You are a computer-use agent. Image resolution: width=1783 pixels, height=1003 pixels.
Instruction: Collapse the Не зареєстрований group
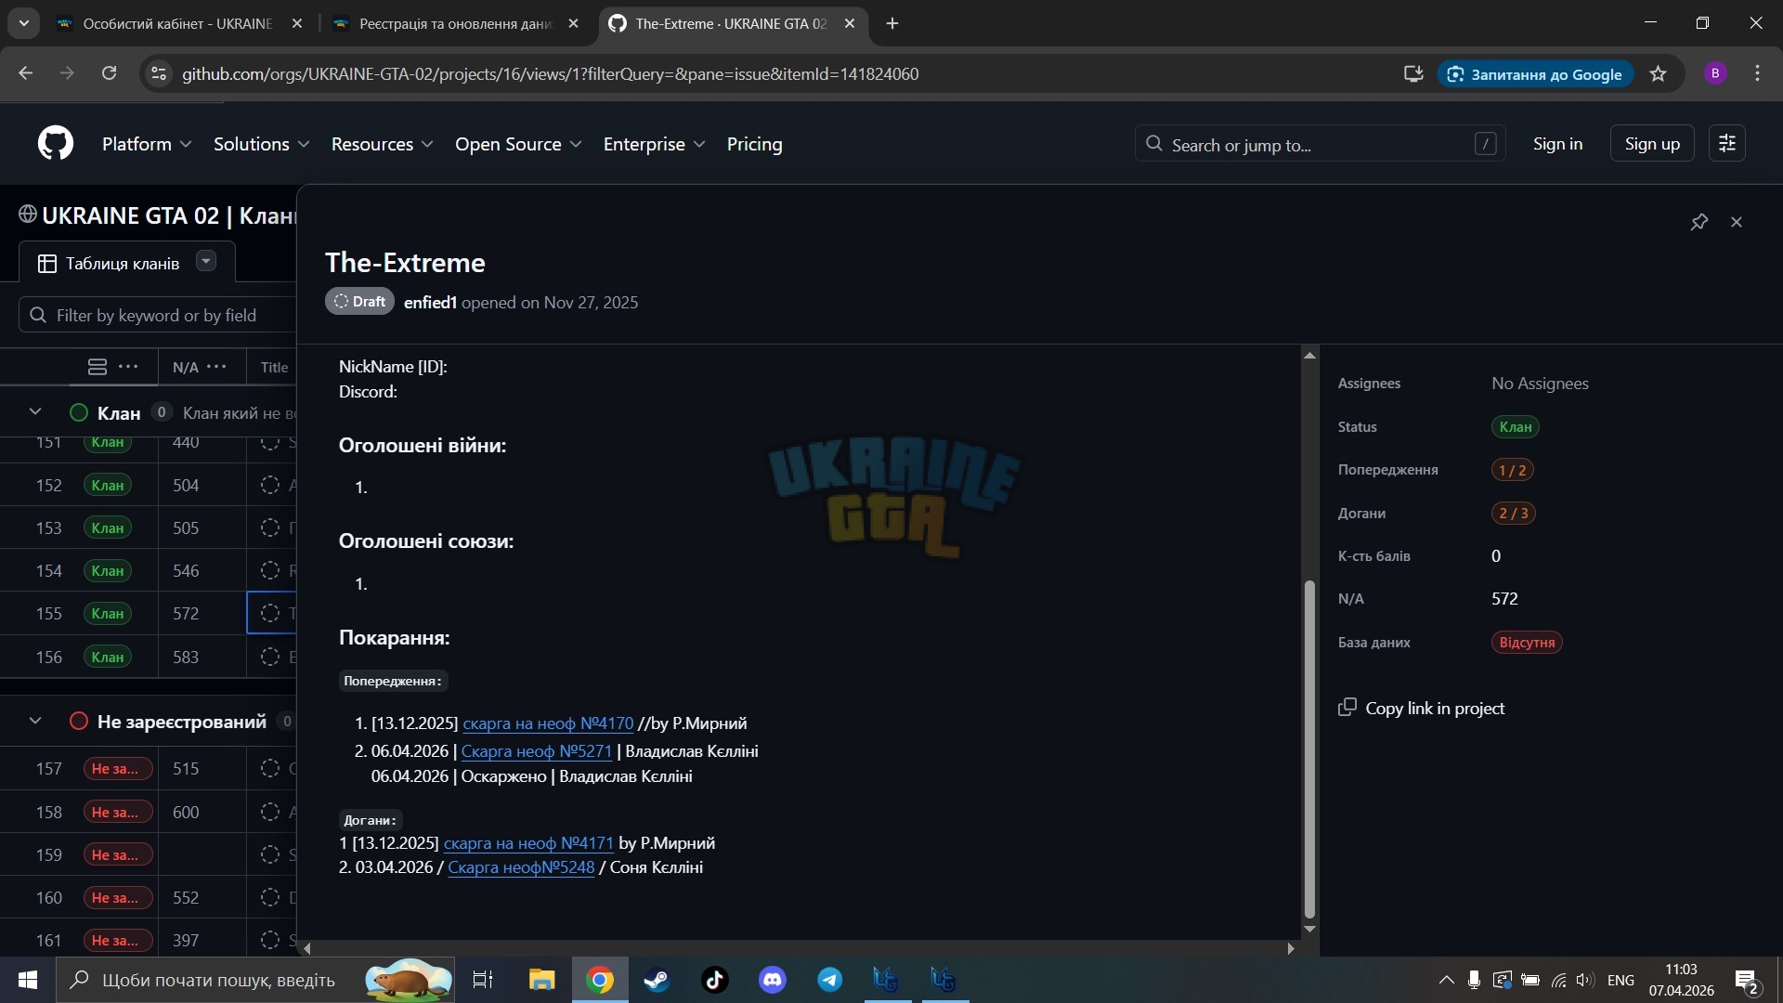pyautogui.click(x=35, y=721)
